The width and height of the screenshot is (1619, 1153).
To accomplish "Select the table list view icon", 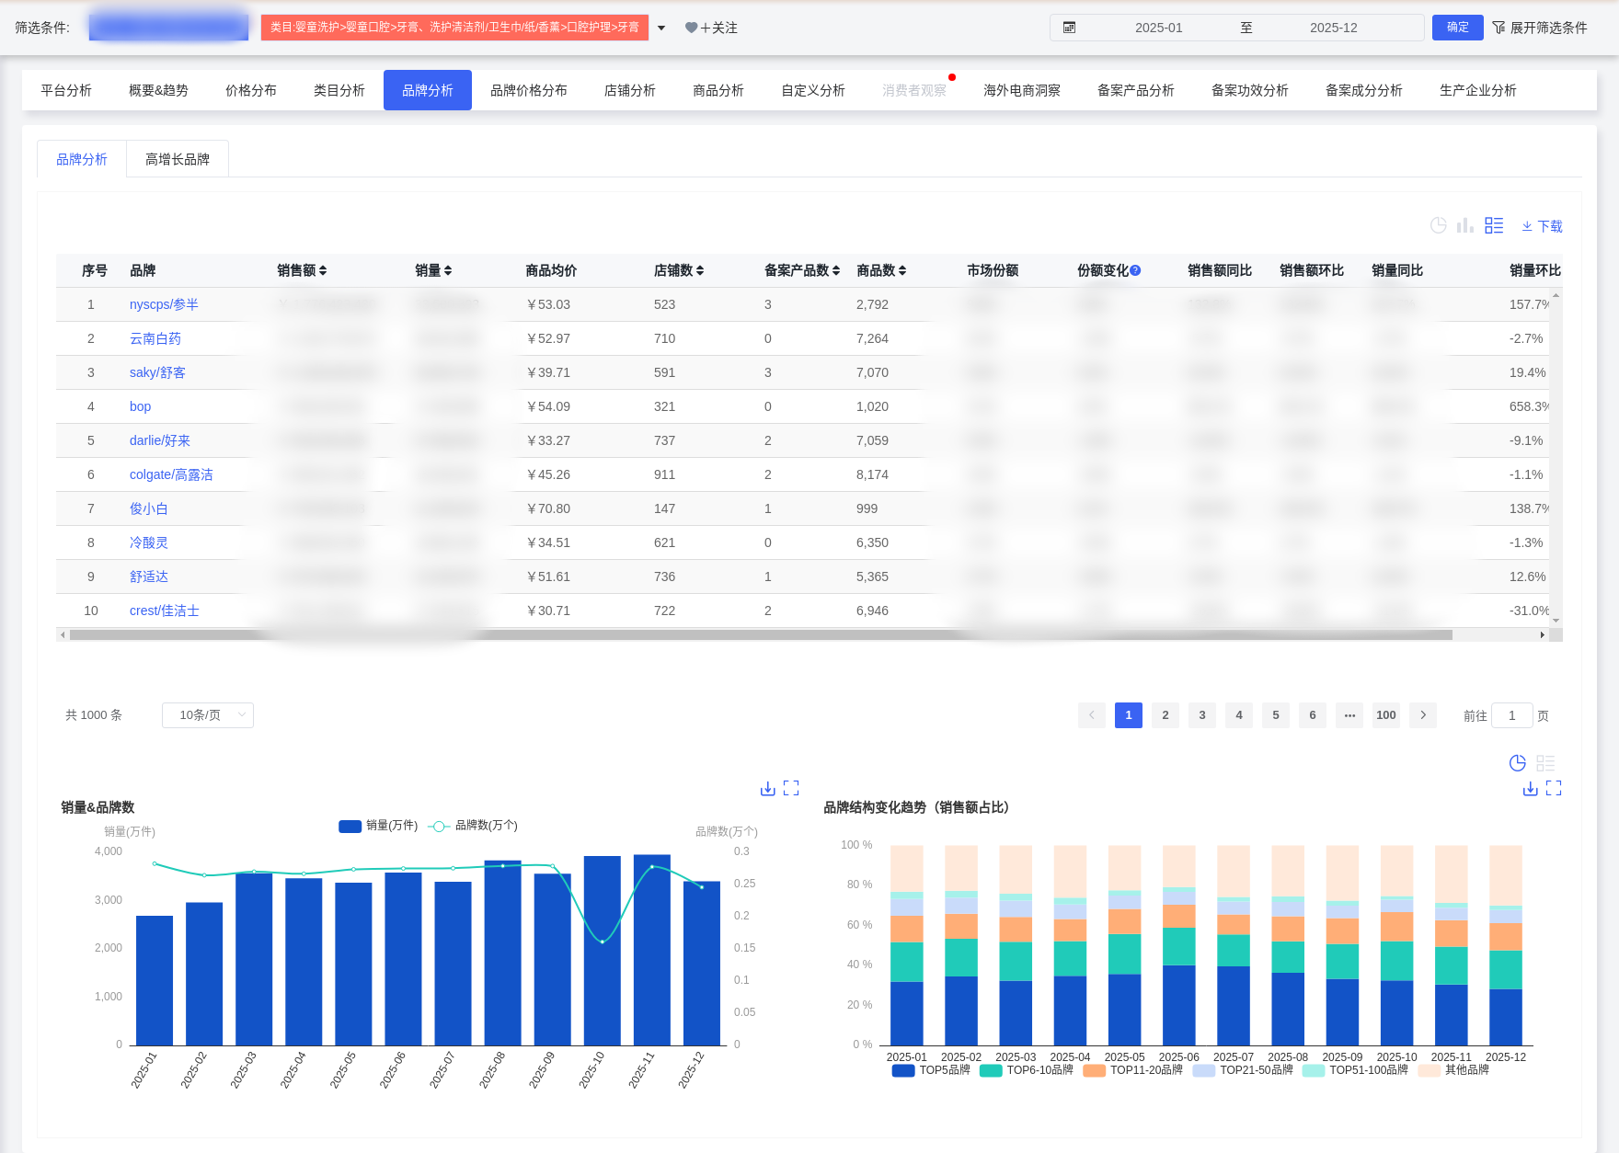I will pos(1494,225).
